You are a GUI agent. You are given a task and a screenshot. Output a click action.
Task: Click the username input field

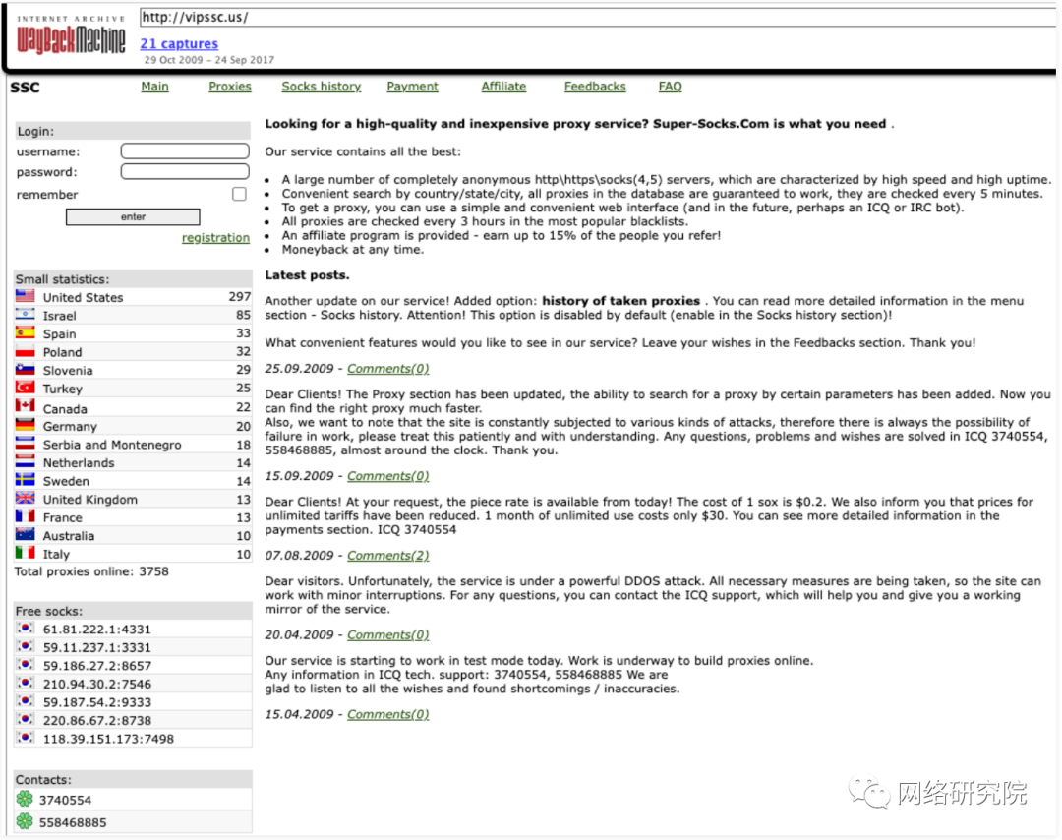click(185, 151)
